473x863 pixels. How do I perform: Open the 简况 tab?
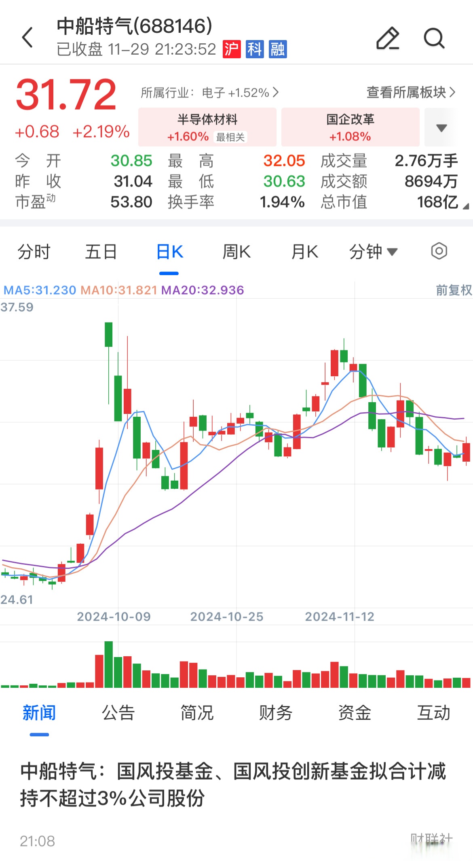pos(197,712)
